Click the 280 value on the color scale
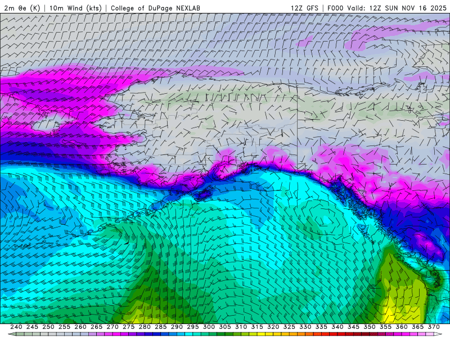 click(145, 327)
